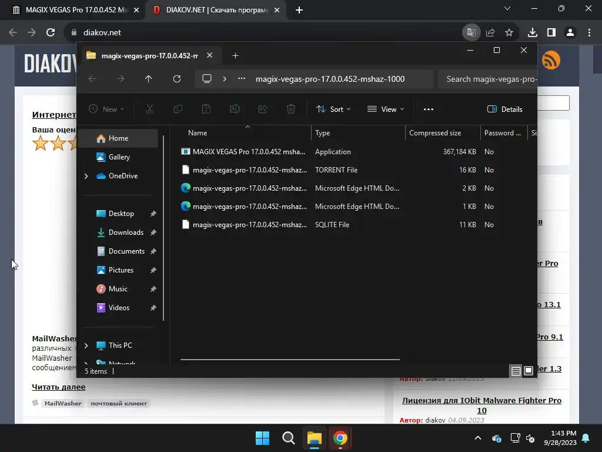
Task: Click the Delete trash icon in Explorer toolbar
Action: click(291, 109)
